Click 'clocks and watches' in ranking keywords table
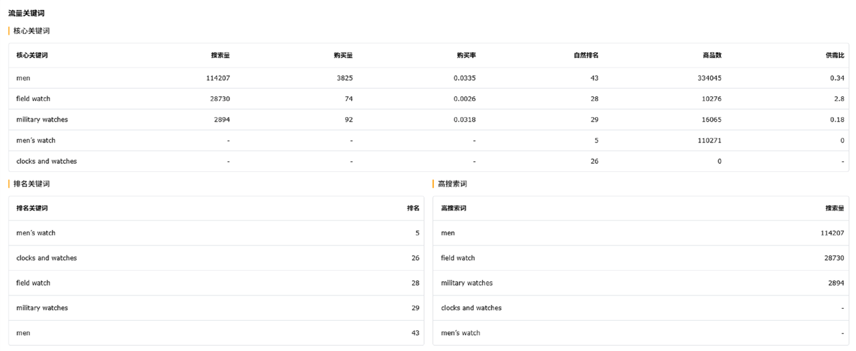The height and width of the screenshot is (351, 856). (x=47, y=258)
